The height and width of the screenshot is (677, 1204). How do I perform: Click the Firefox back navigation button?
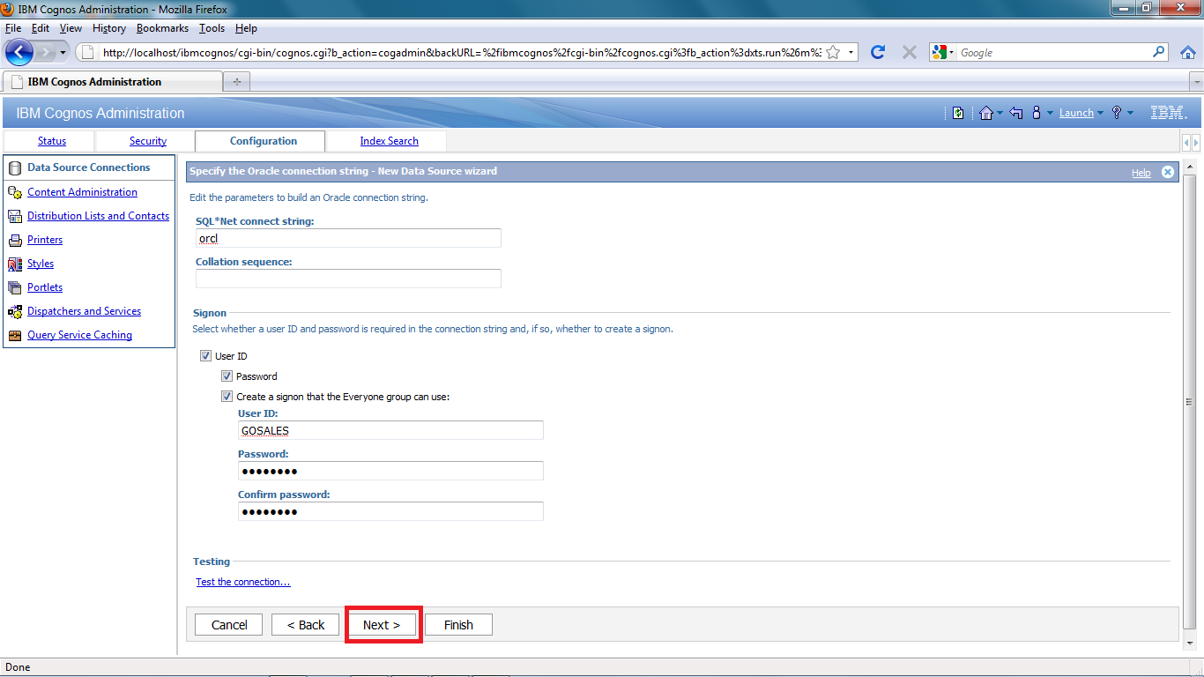point(19,52)
